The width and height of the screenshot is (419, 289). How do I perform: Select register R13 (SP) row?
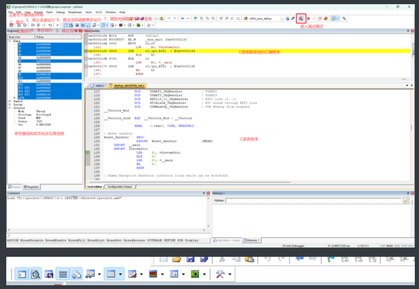[49, 88]
